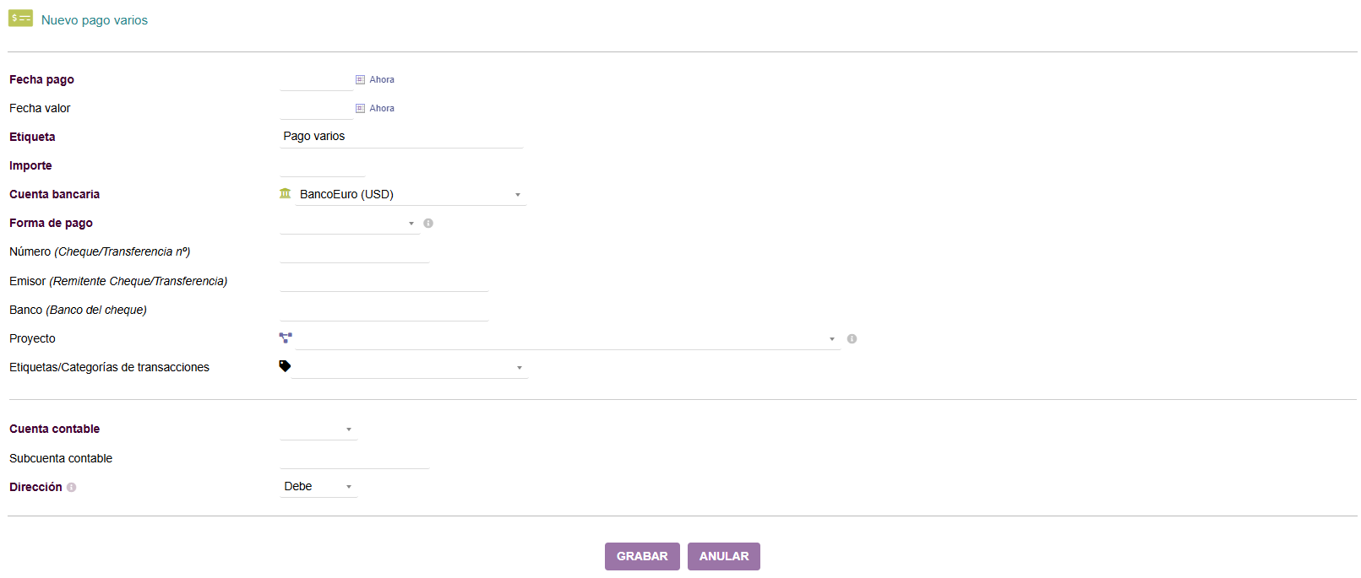Click the Etiqueta field containing Pago varios

coord(400,137)
